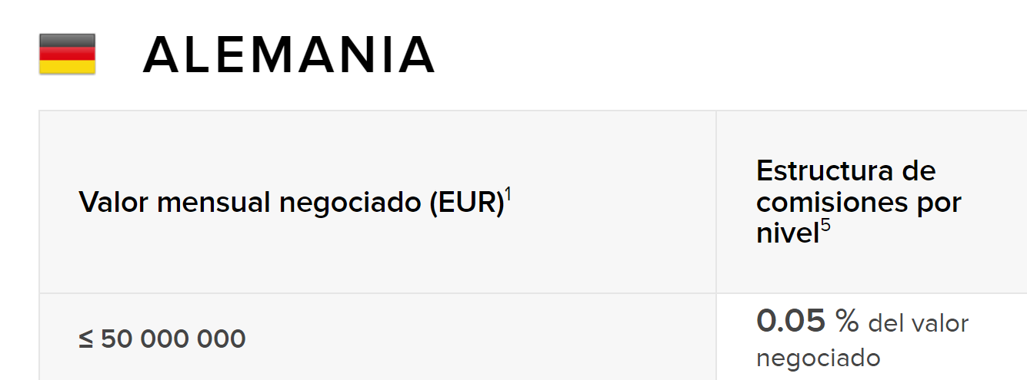Click the Estructura de comisiones column header
The height and width of the screenshot is (380, 1027).
point(859,202)
